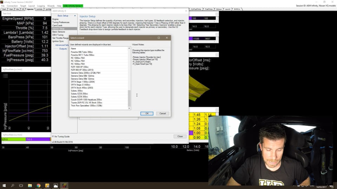Switch to the Nitrous tab
337x189 pixels.
tap(219, 9)
